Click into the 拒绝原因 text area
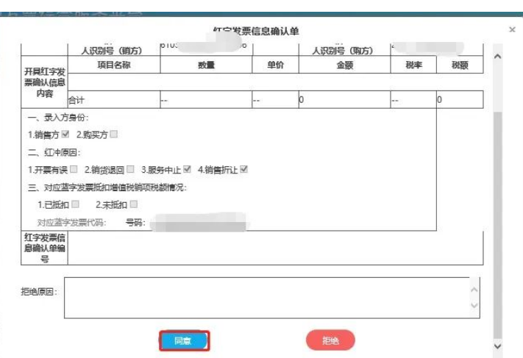The height and width of the screenshot is (358, 523). 265,298
